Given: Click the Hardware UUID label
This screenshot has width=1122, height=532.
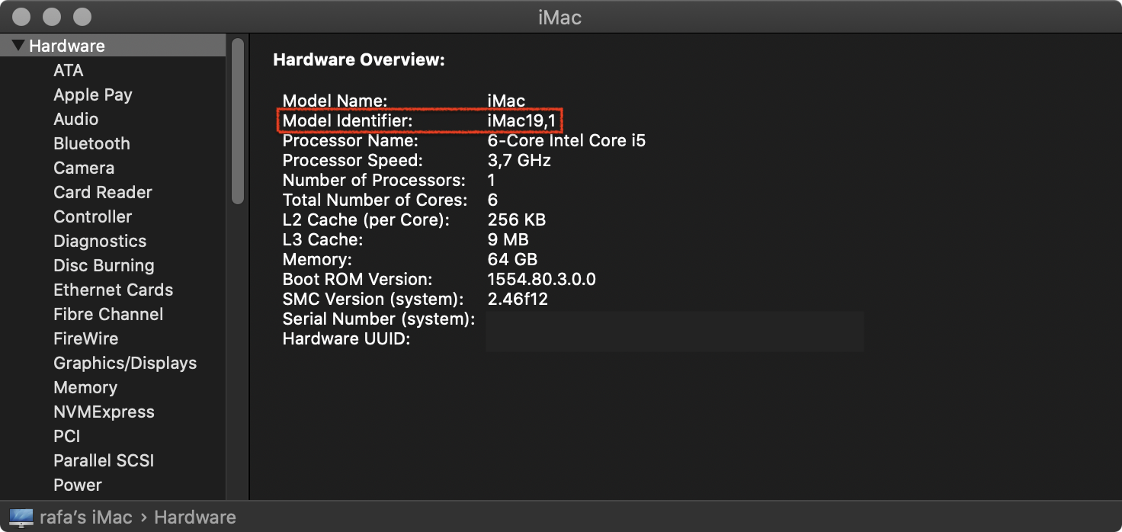Looking at the screenshot, I should click(x=347, y=338).
